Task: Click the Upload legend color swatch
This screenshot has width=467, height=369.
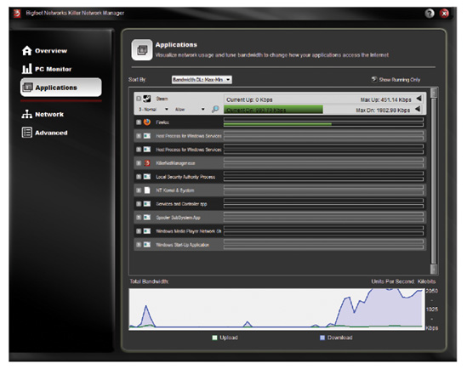Action: (x=214, y=338)
